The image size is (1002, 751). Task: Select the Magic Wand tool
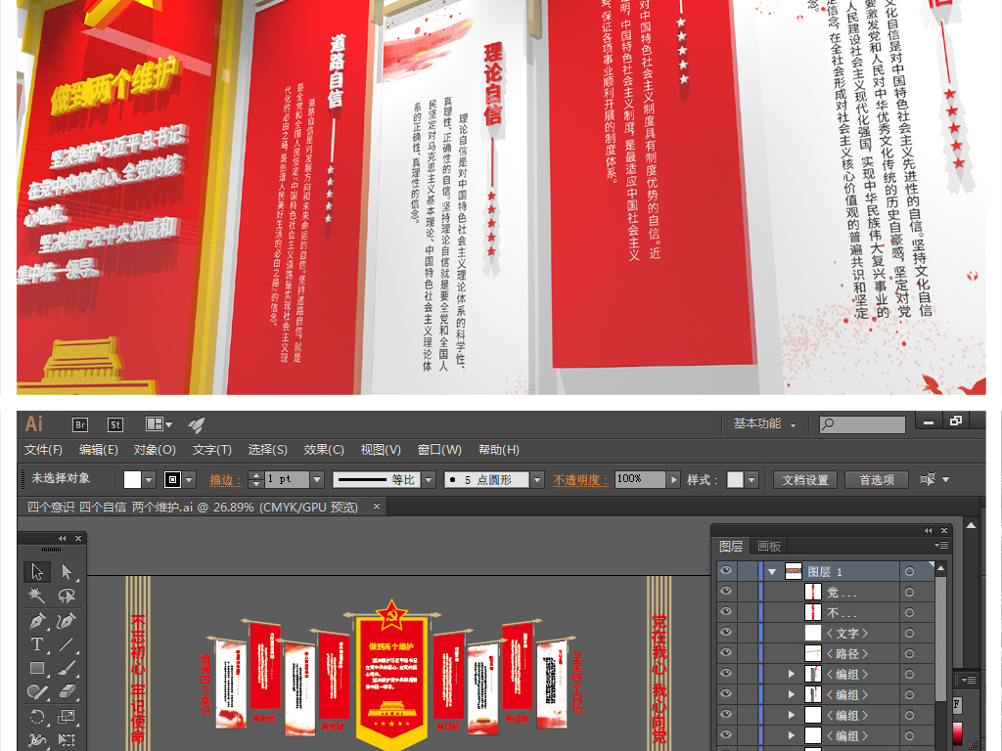tap(37, 596)
